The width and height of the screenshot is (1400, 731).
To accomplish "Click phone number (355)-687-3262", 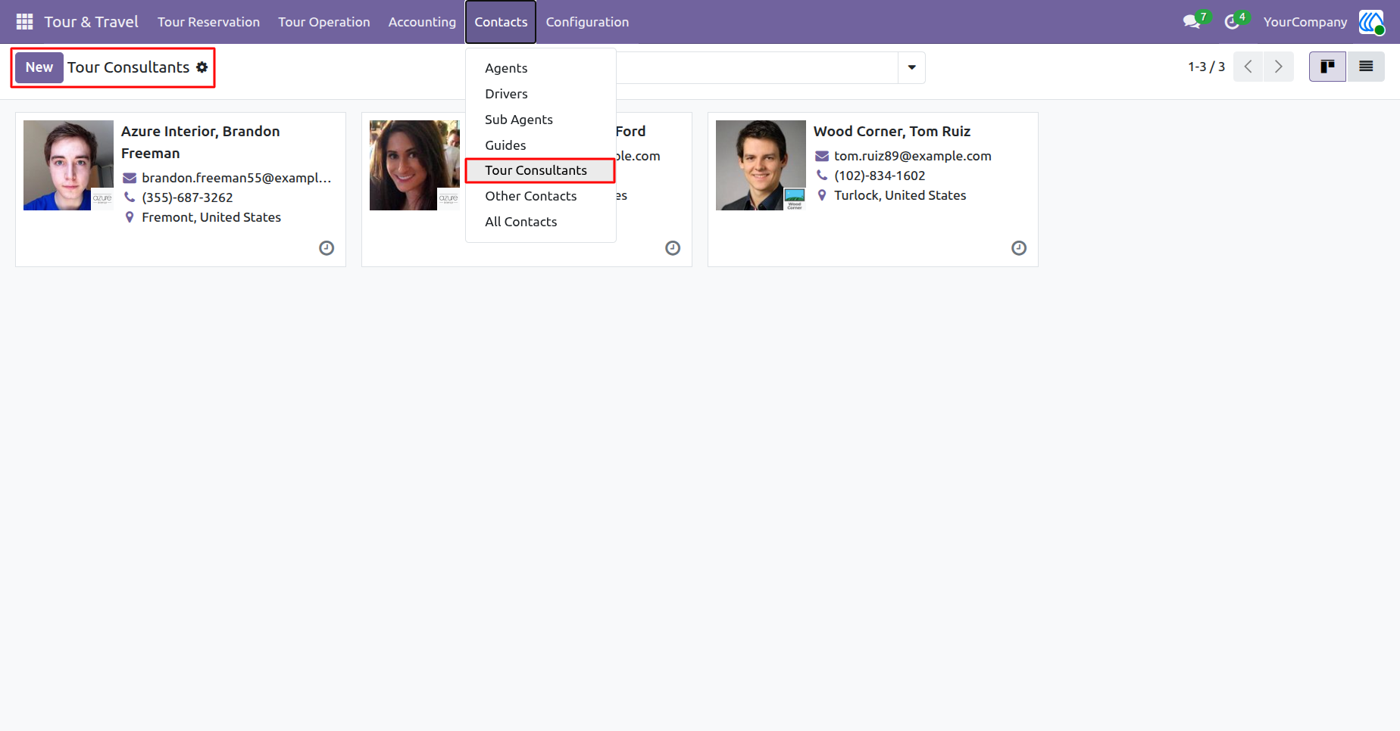I will pyautogui.click(x=187, y=198).
